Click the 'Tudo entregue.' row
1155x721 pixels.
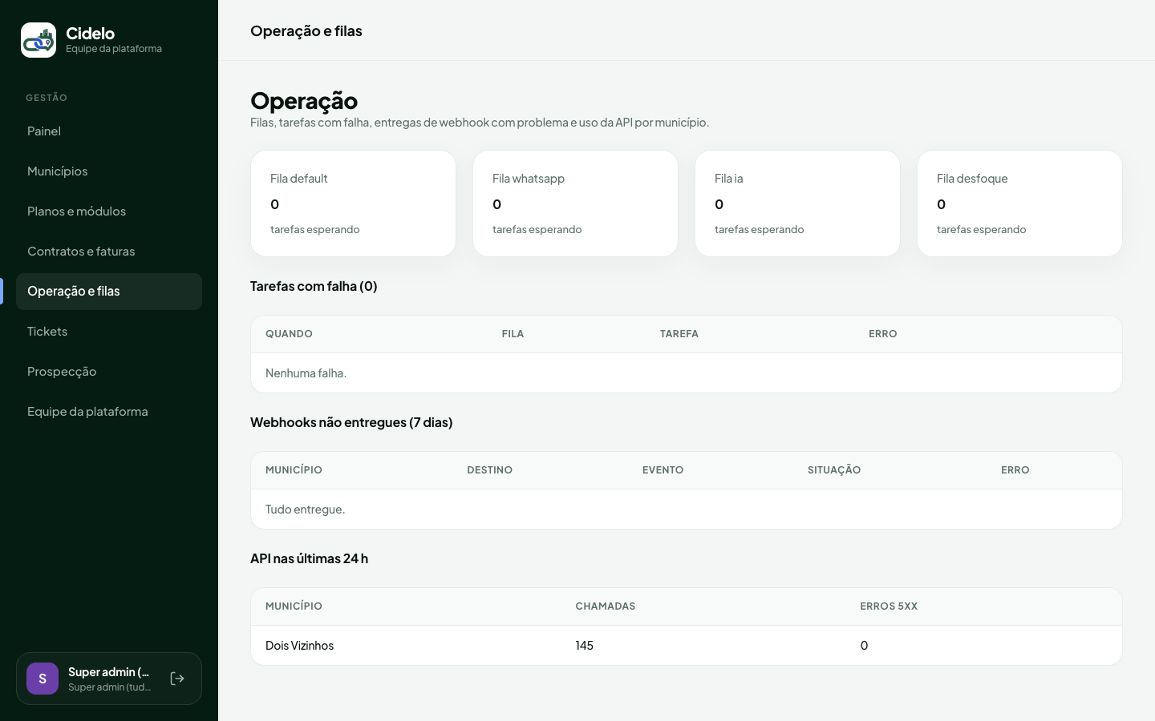point(687,510)
